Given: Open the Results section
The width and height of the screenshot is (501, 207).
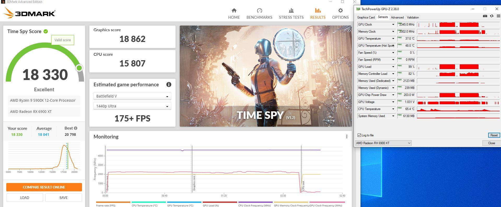Looking at the screenshot, I should coord(318,14).
